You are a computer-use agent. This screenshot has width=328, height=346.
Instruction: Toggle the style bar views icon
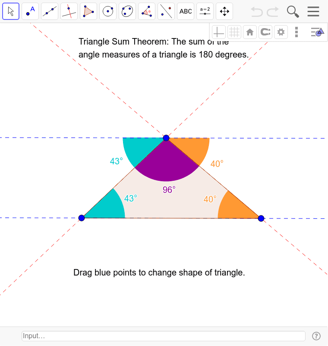317,32
